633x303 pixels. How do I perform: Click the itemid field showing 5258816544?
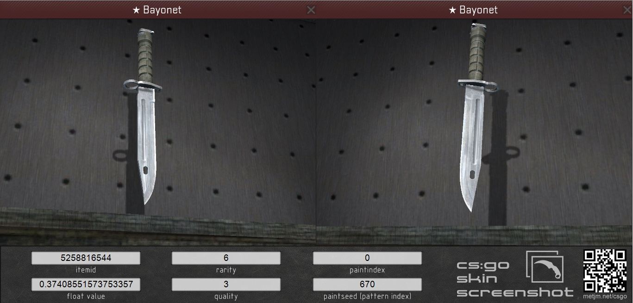pos(86,258)
